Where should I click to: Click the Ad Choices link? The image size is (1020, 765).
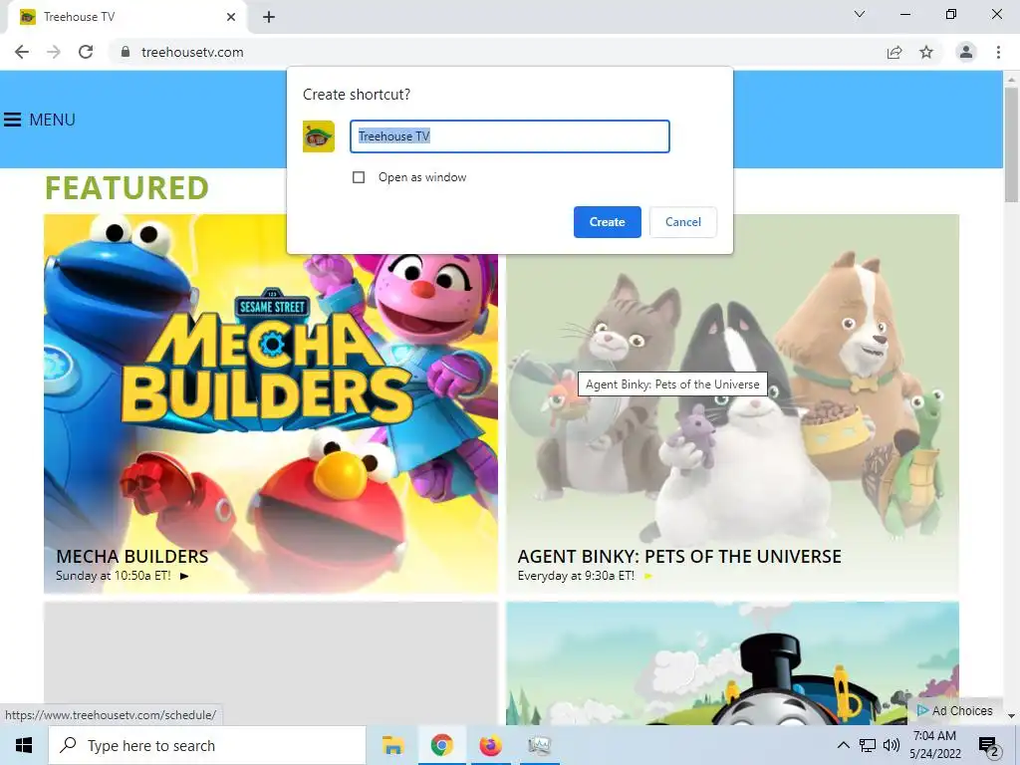pos(955,711)
